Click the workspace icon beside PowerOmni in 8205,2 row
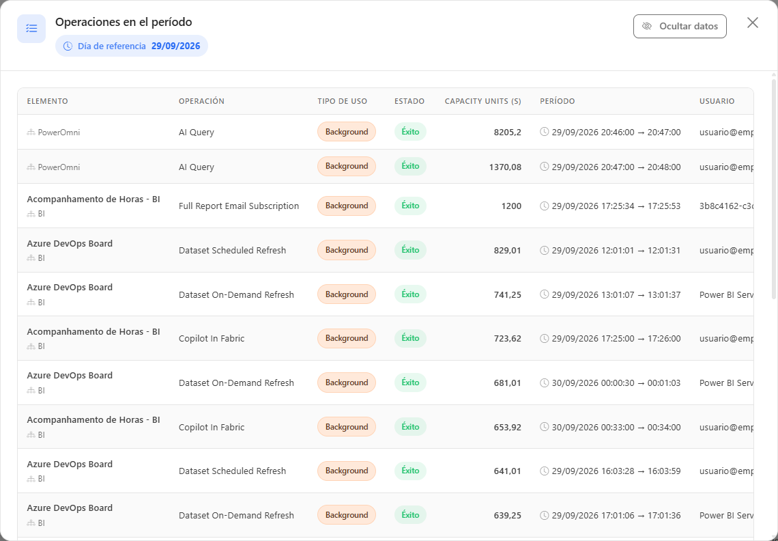 click(x=31, y=132)
